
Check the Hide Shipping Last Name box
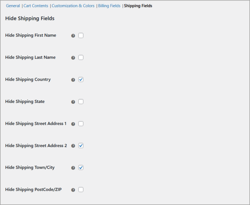coord(81,58)
